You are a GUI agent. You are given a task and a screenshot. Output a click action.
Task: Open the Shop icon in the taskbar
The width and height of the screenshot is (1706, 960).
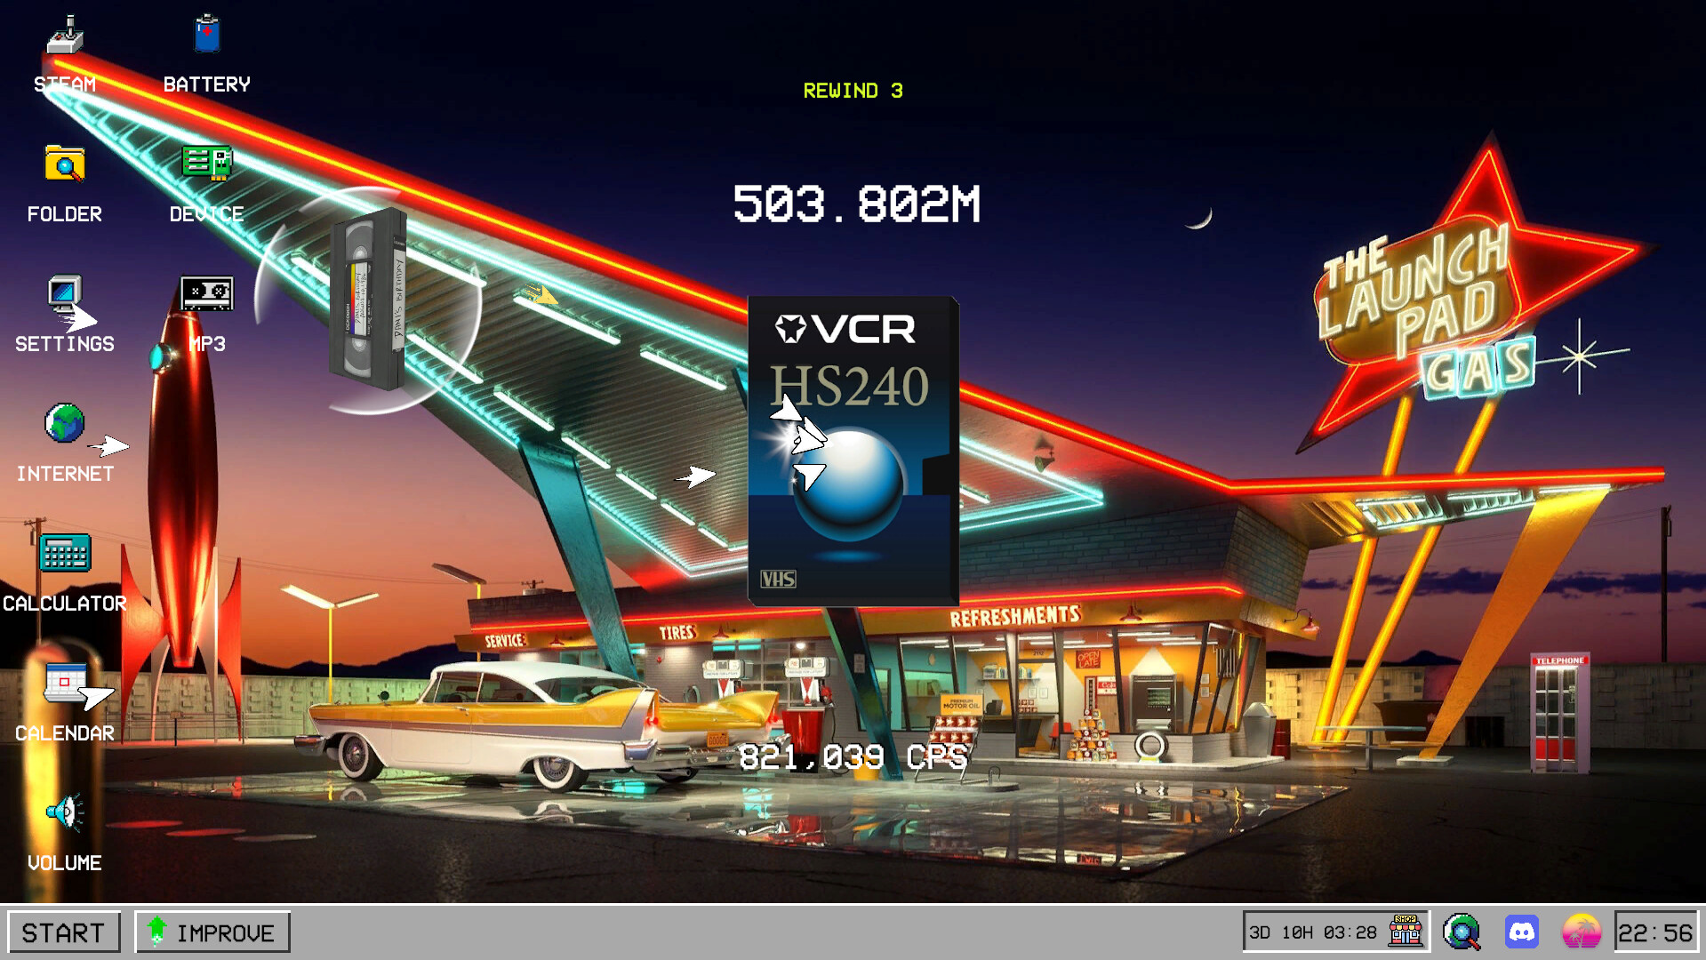point(1405,932)
